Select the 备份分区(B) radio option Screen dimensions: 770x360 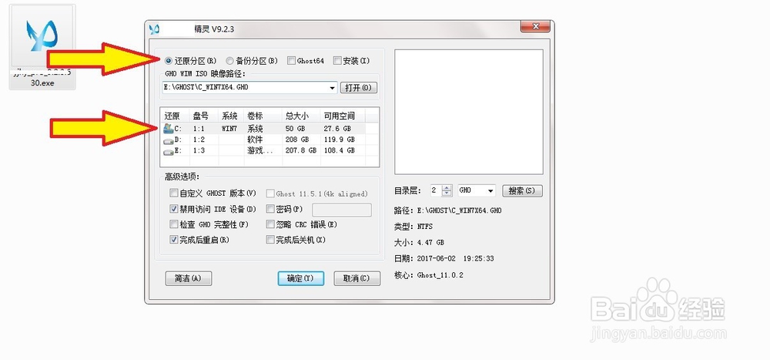pos(229,61)
